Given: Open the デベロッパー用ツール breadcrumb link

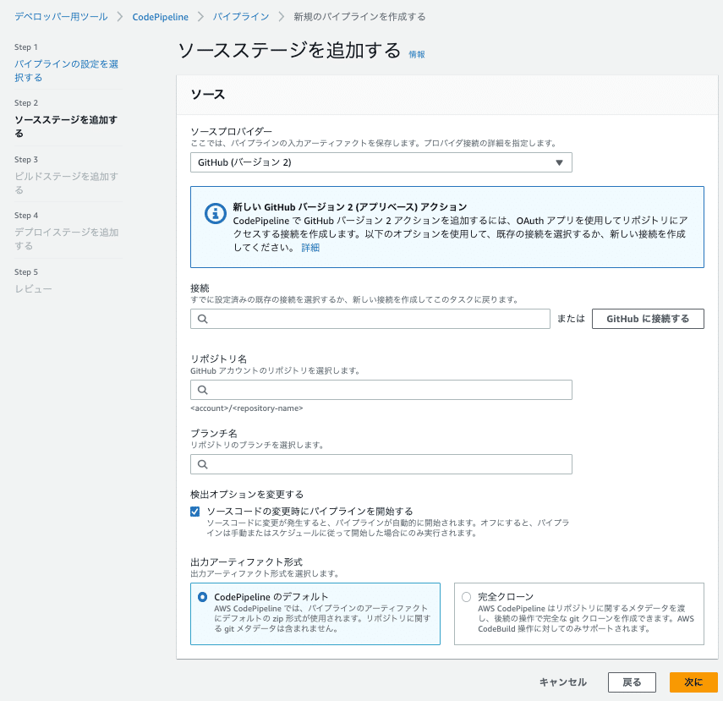Looking at the screenshot, I should [61, 17].
